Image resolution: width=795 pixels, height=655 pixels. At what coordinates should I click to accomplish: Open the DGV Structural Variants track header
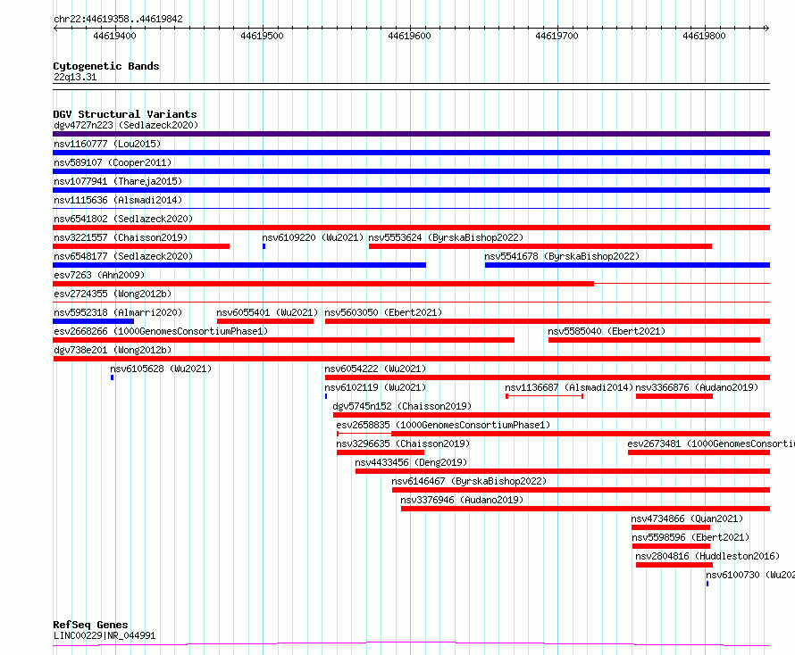(125, 114)
